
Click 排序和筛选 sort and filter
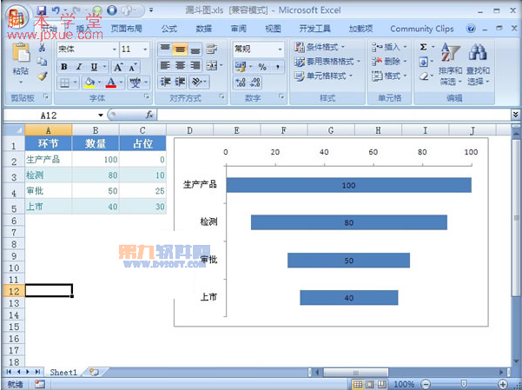pos(450,63)
